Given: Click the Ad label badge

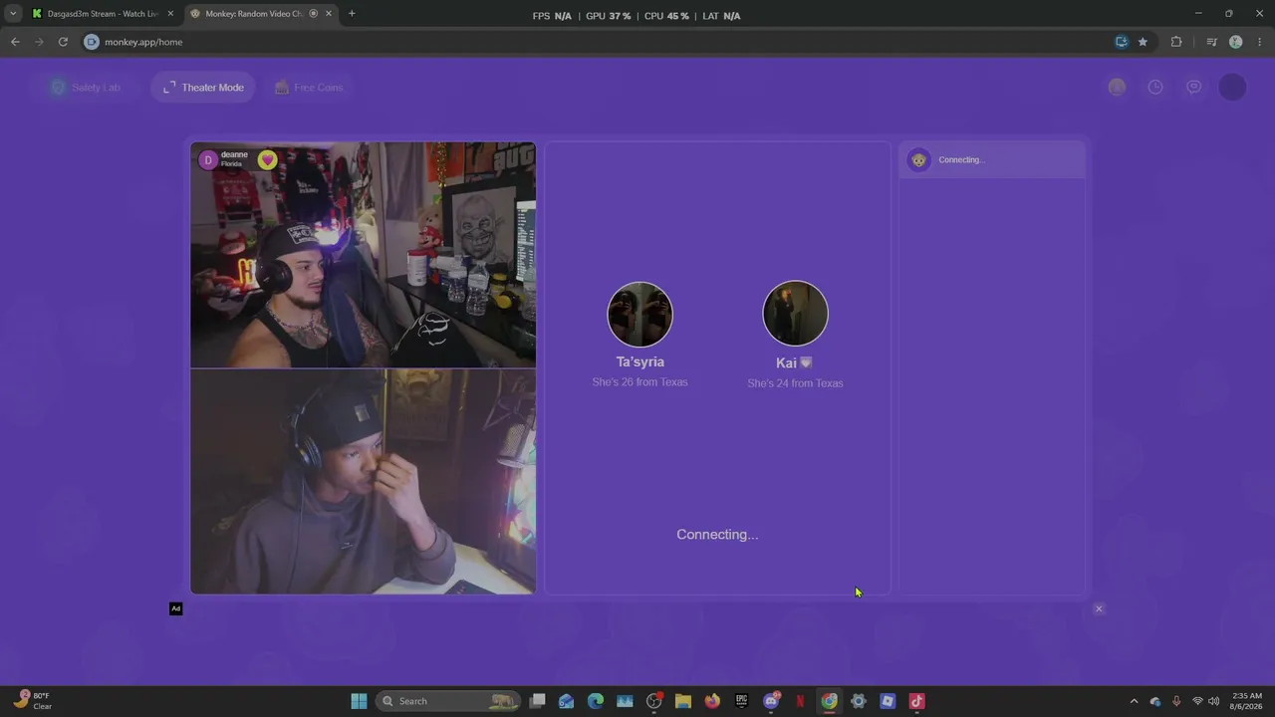Looking at the screenshot, I should point(175,608).
